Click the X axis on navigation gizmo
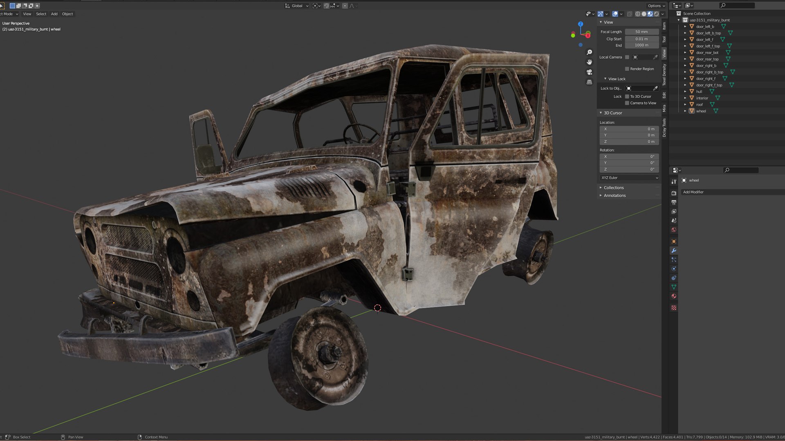This screenshot has height=441, width=785. tap(588, 35)
